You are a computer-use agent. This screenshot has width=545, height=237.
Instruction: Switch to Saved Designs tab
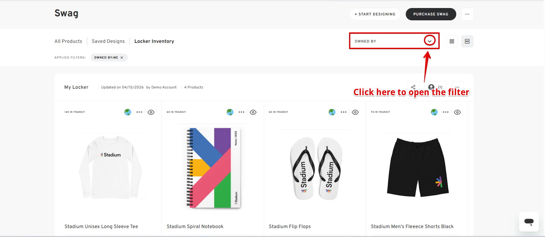pyautogui.click(x=108, y=41)
